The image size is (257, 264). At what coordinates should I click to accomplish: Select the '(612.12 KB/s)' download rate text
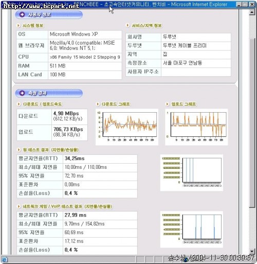pyautogui.click(x=68, y=119)
